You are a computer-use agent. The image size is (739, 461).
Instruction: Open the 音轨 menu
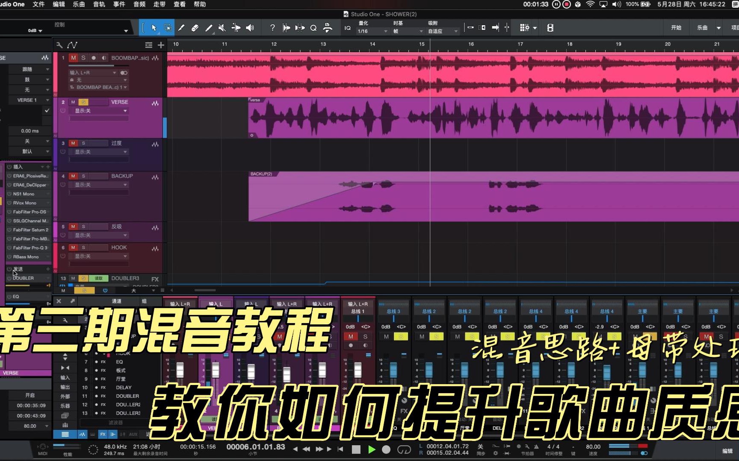(x=99, y=4)
